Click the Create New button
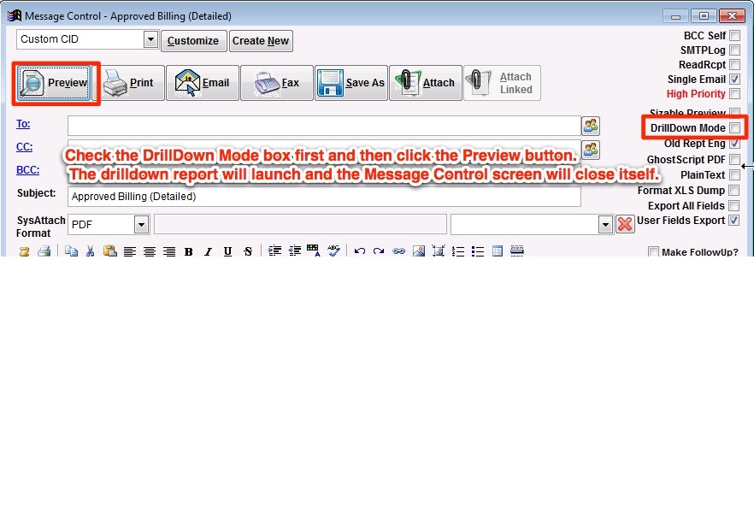The width and height of the screenshot is (754, 513). click(261, 41)
